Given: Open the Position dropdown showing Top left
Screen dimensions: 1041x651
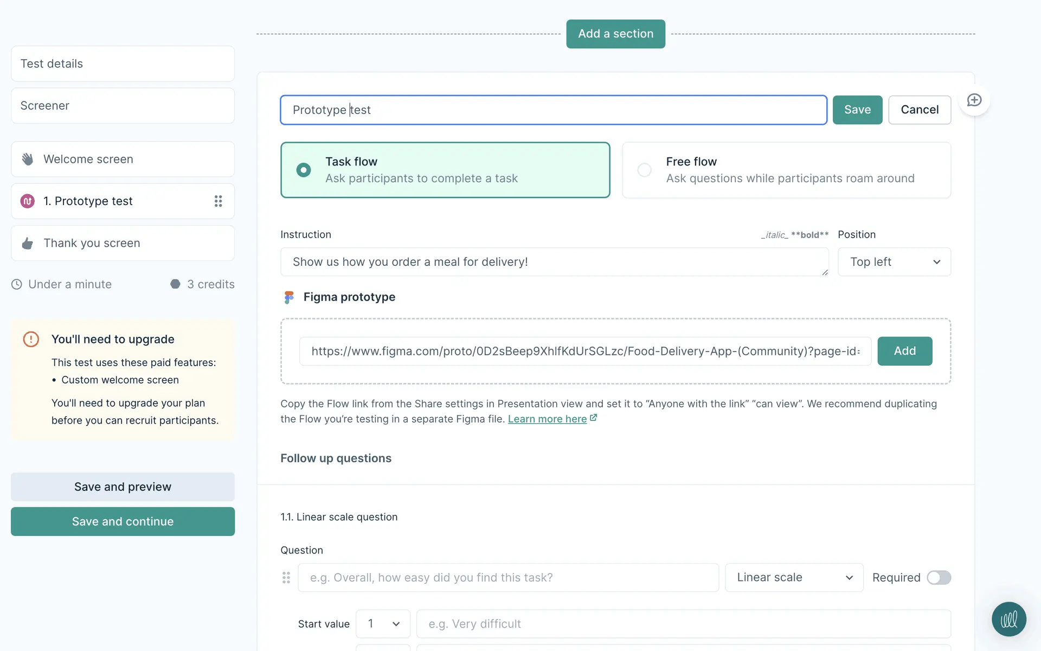Looking at the screenshot, I should point(894,262).
